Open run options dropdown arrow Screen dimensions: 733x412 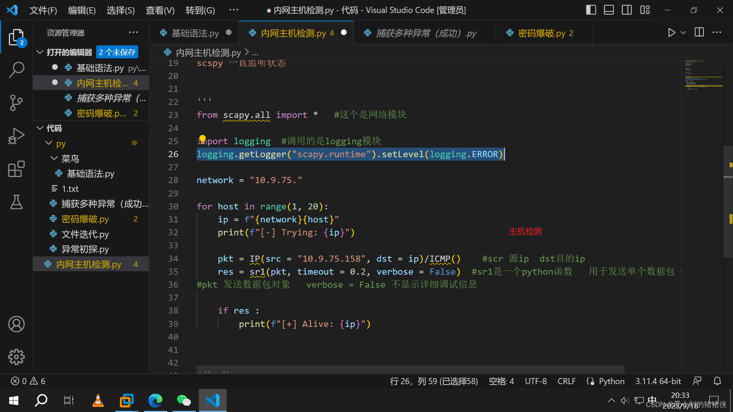(683, 33)
